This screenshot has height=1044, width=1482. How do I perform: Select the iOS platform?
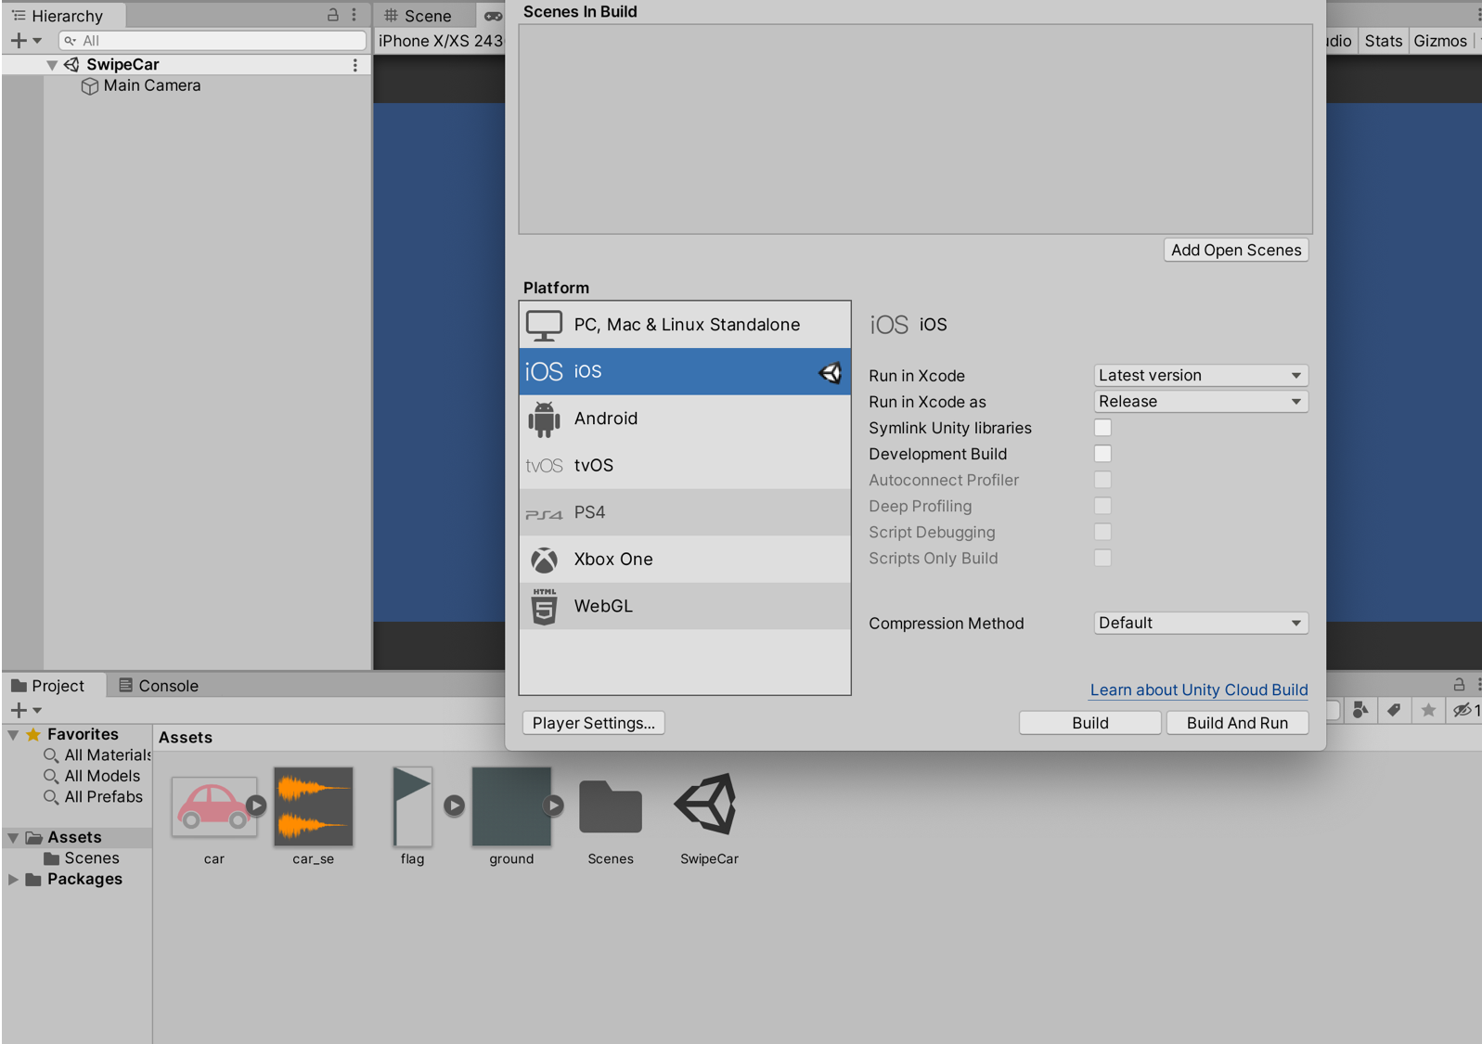click(x=685, y=372)
